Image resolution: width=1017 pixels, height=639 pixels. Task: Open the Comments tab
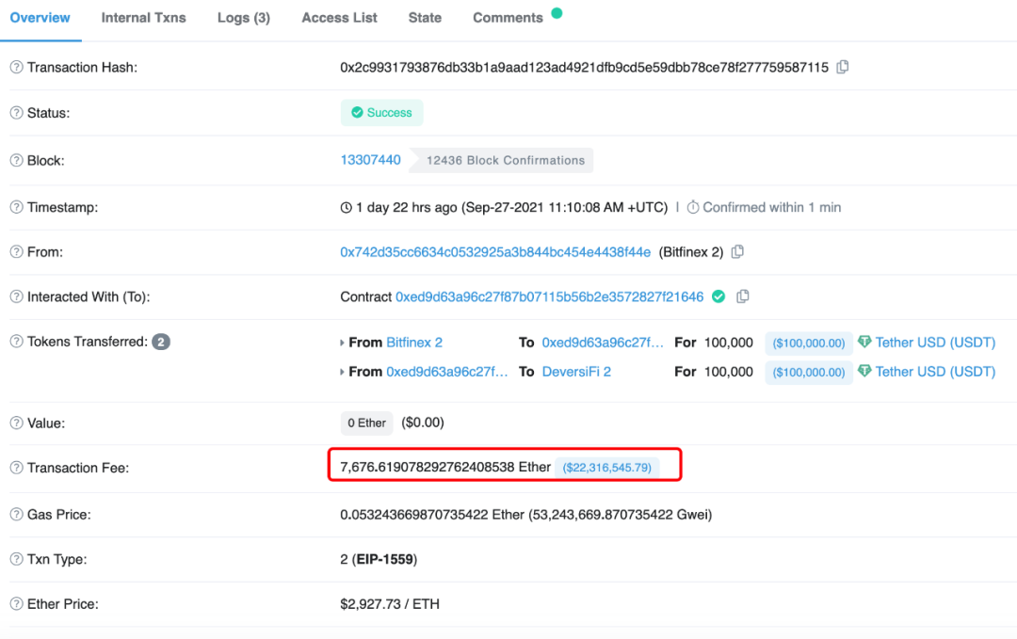pos(508,18)
